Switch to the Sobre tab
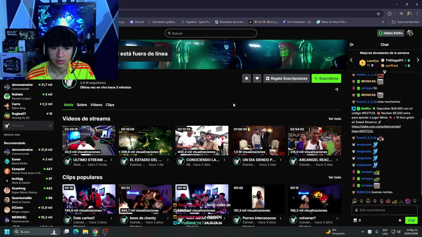Screen dimensions: 422x237 [x=82, y=105]
